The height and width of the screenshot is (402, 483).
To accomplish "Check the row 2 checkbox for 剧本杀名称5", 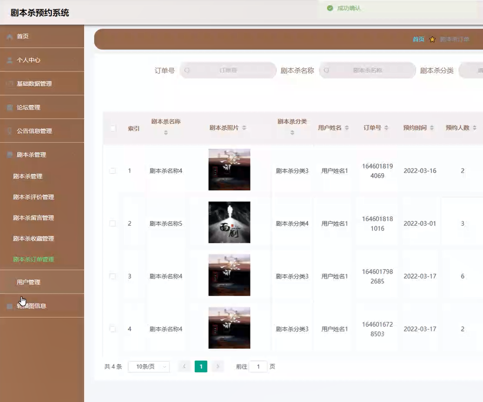I will pyautogui.click(x=113, y=223).
